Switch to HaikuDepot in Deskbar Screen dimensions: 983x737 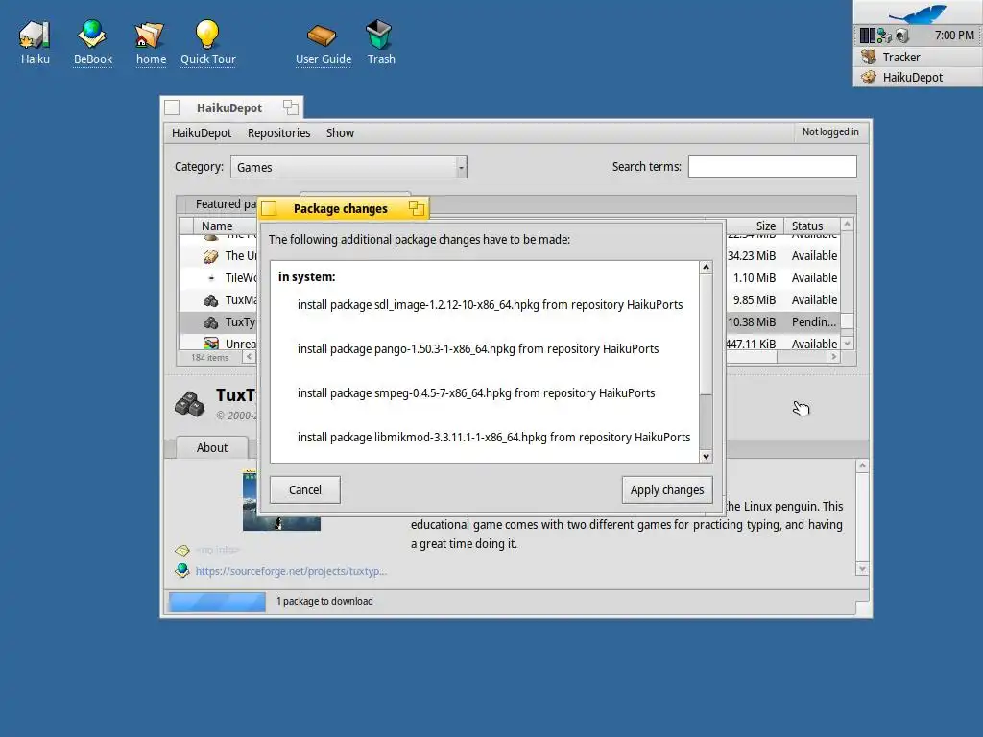(918, 77)
